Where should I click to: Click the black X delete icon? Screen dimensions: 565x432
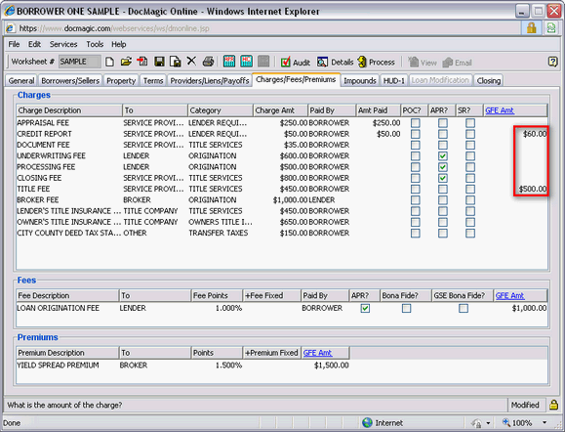point(191,62)
